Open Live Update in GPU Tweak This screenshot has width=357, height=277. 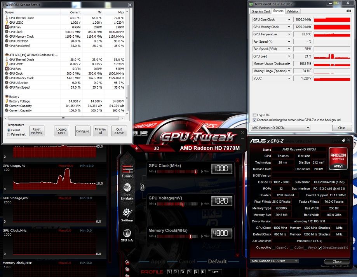[127, 192]
